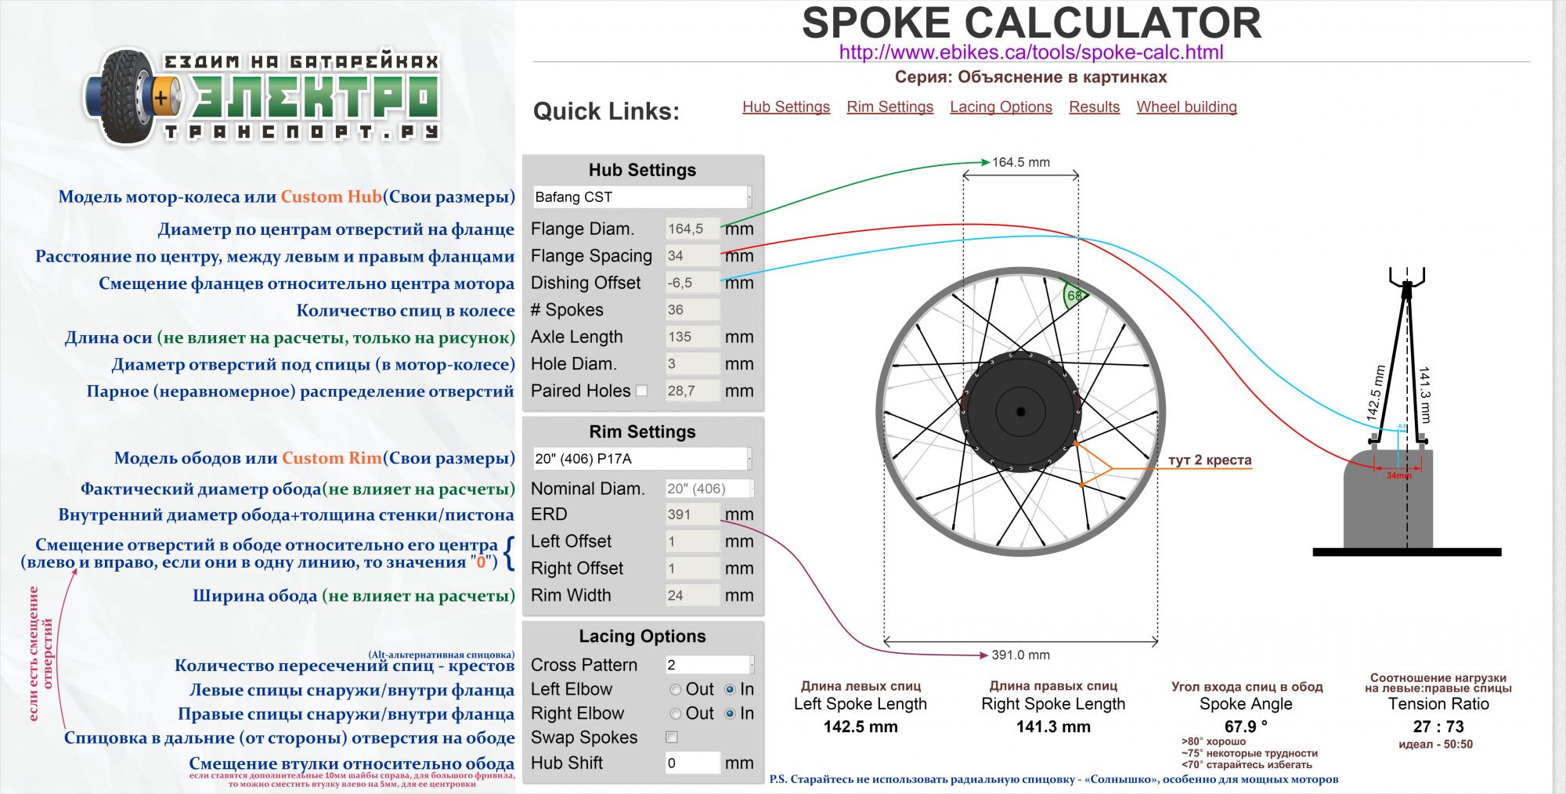Jump to Rim Settings quick link
Viewport: 1566px width, 794px height.
(889, 107)
